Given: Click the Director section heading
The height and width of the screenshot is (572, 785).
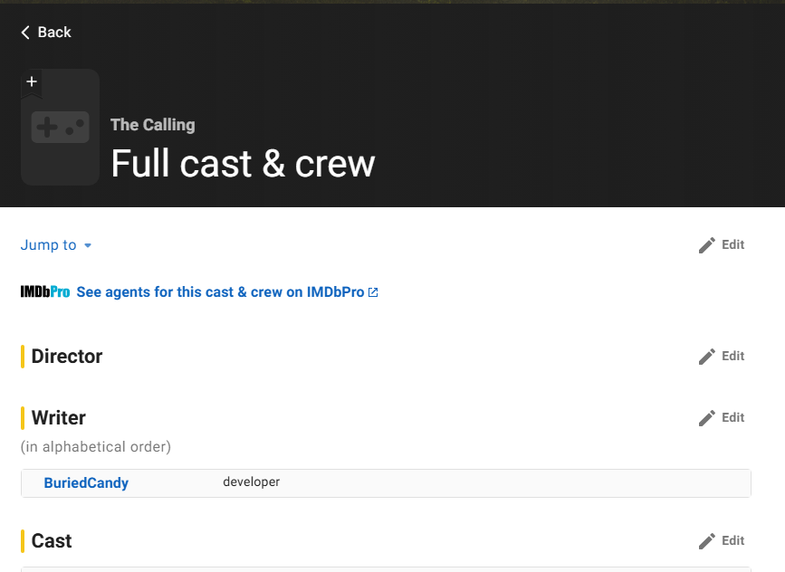Looking at the screenshot, I should (67, 357).
